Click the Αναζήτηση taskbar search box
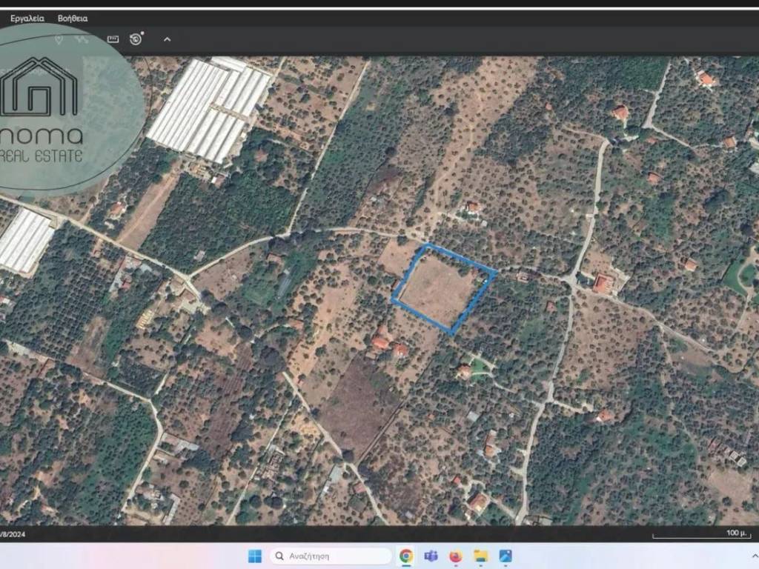Image resolution: width=759 pixels, height=569 pixels. point(331,556)
